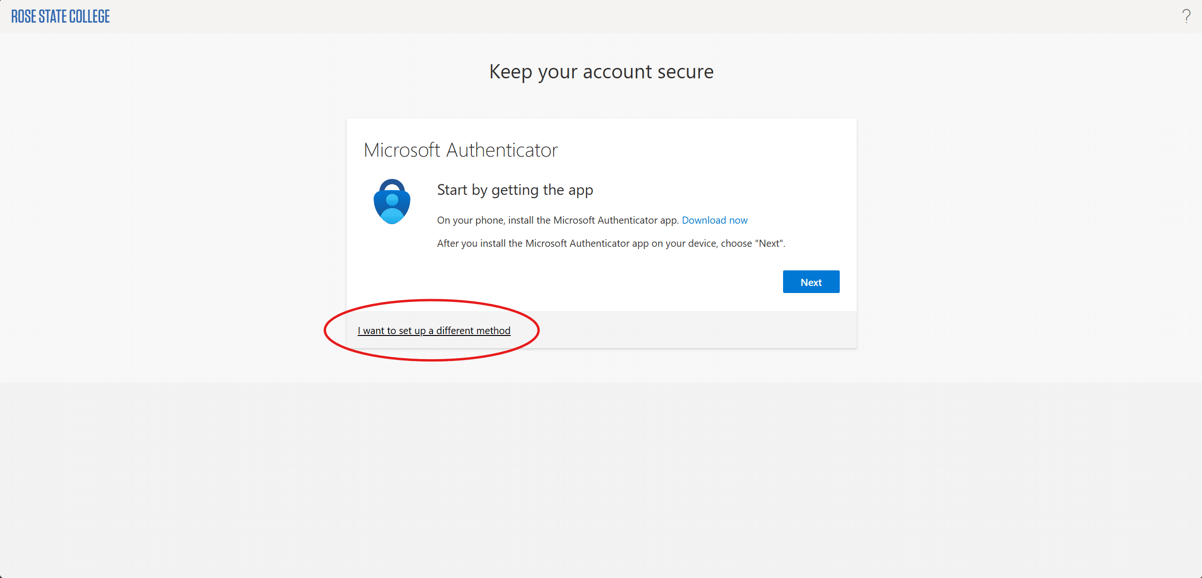Choose I want to set up a different method

pos(434,331)
